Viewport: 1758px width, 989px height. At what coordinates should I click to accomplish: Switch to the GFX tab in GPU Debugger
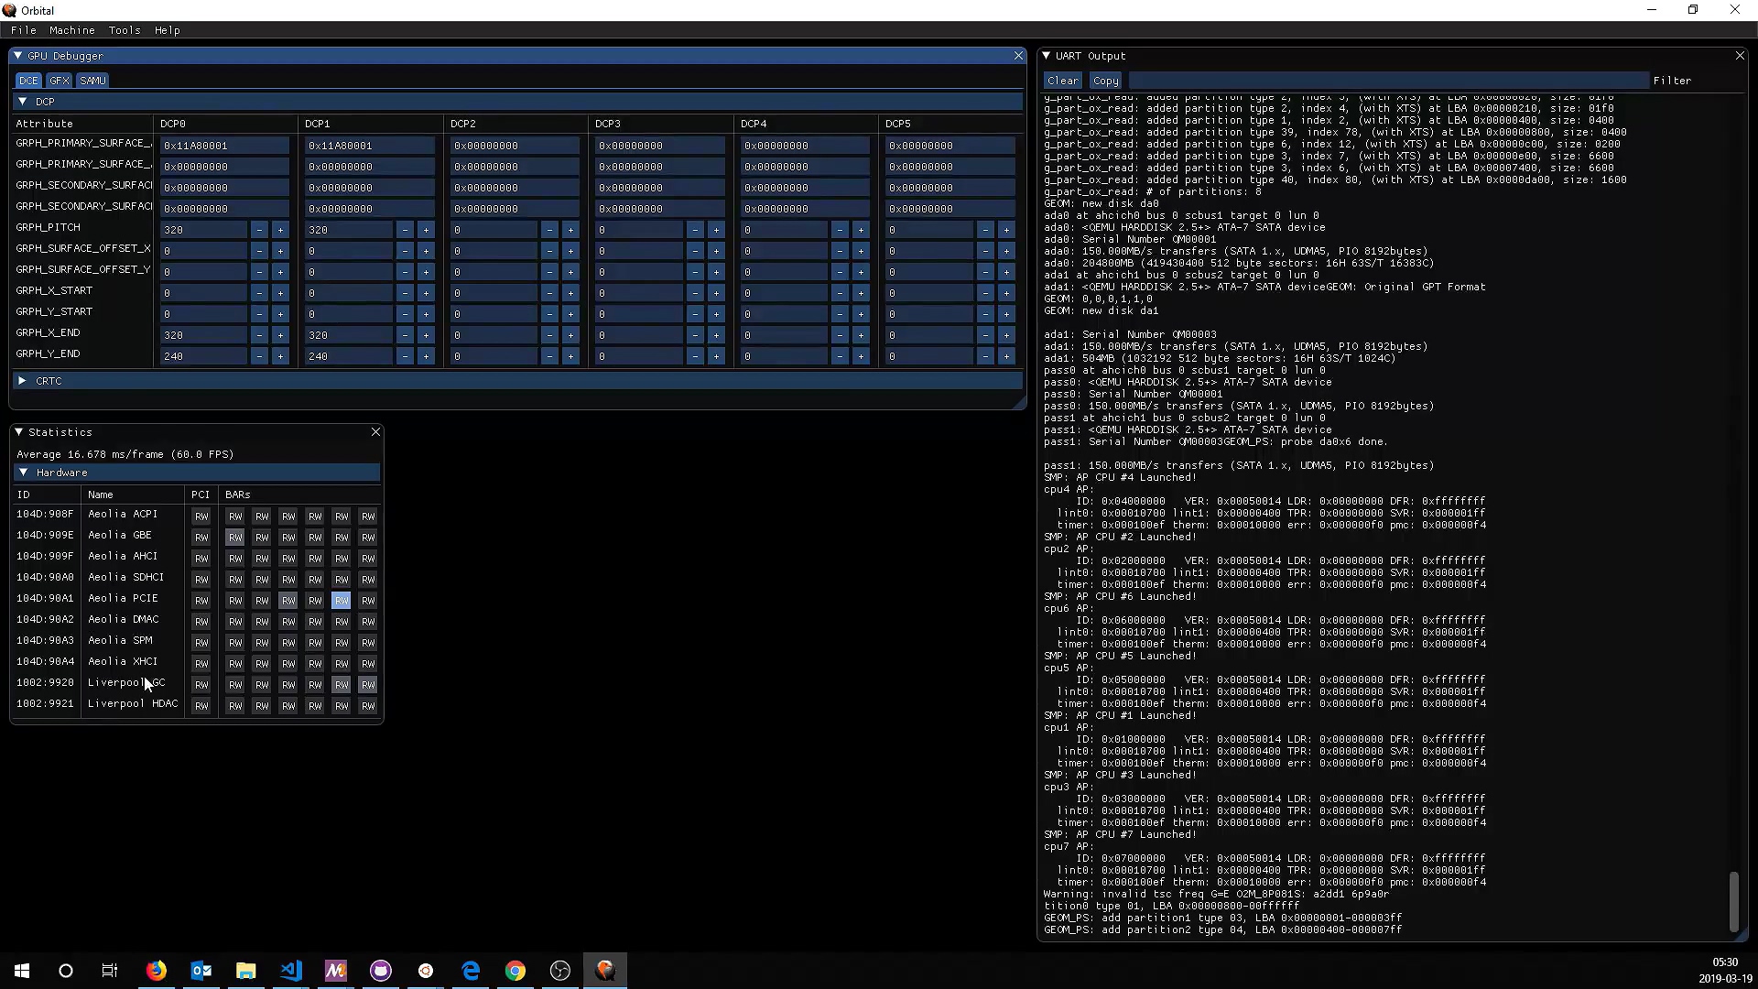pyautogui.click(x=60, y=80)
